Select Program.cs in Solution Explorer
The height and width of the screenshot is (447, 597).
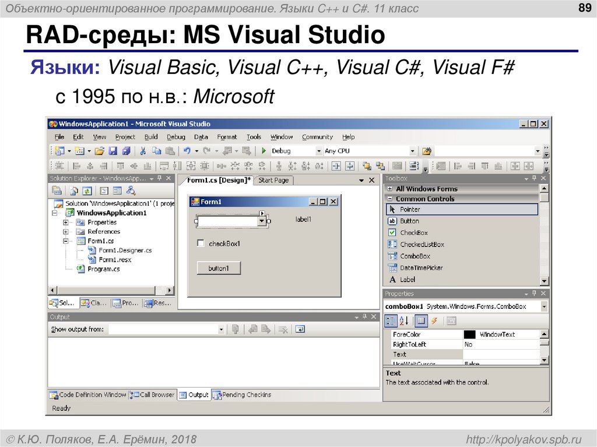point(103,269)
